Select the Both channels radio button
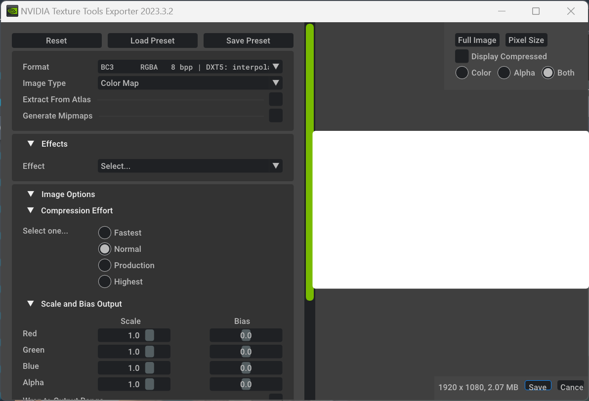 [547, 73]
